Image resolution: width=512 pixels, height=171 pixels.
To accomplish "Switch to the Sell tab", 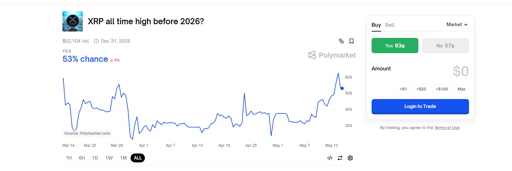I will tap(390, 25).
